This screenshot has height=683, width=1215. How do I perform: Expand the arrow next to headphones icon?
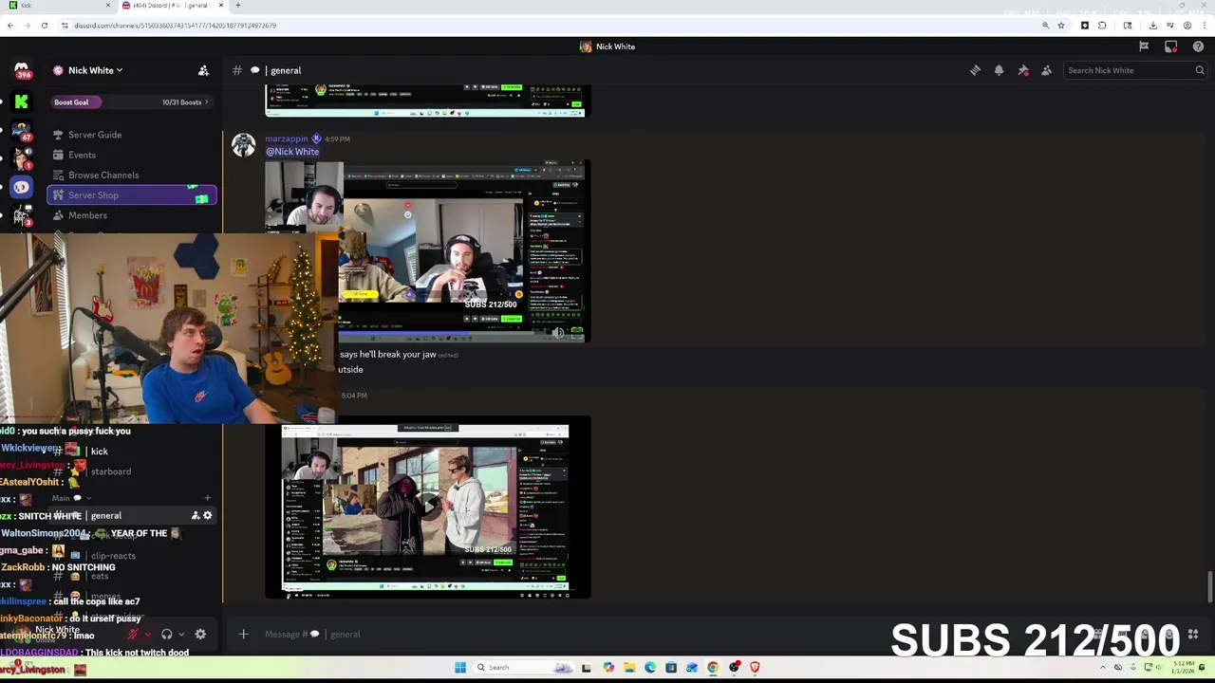181,634
